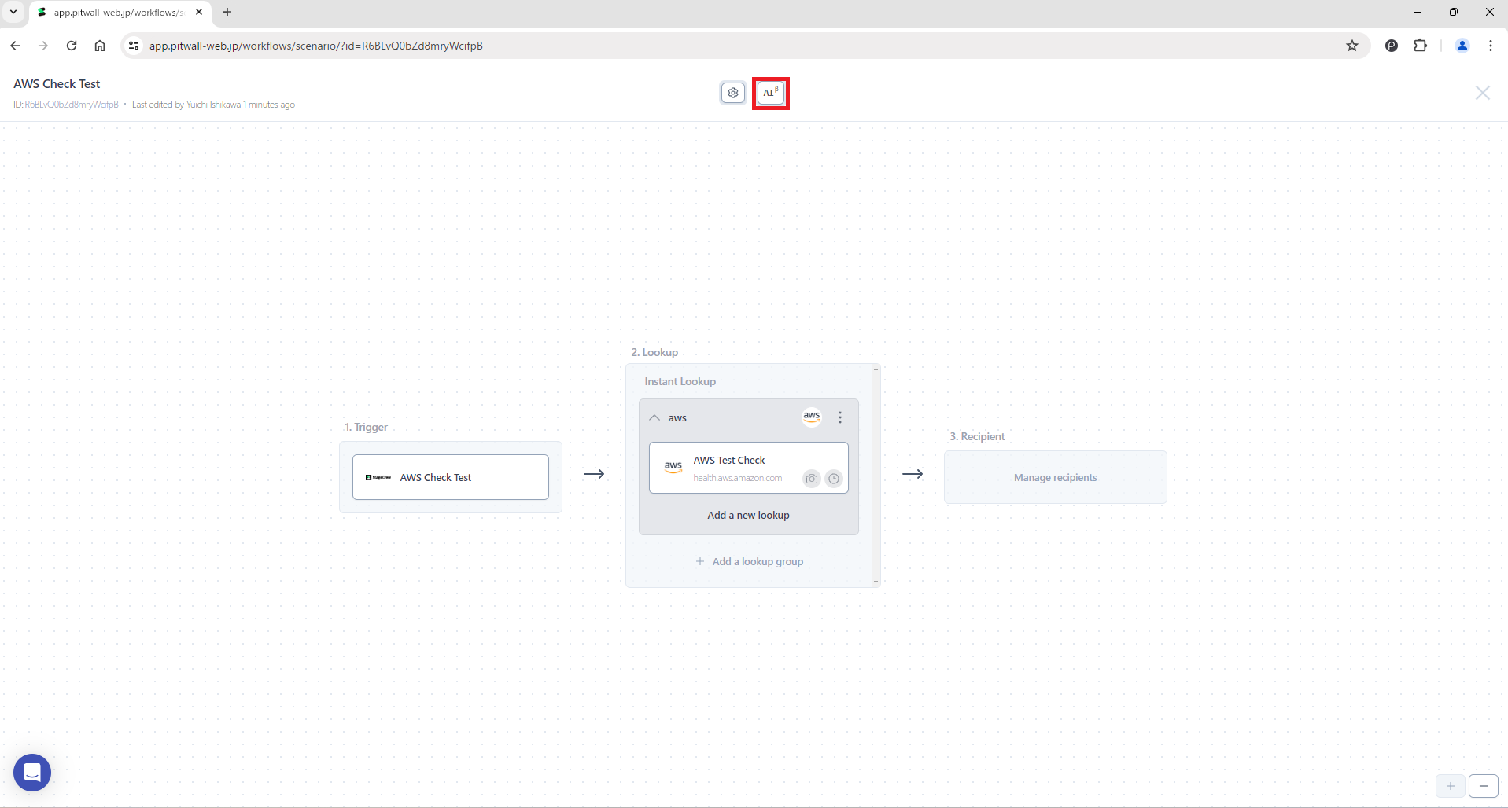Collapse the aws lookup group chevron
The height and width of the screenshot is (808, 1508).
[654, 417]
